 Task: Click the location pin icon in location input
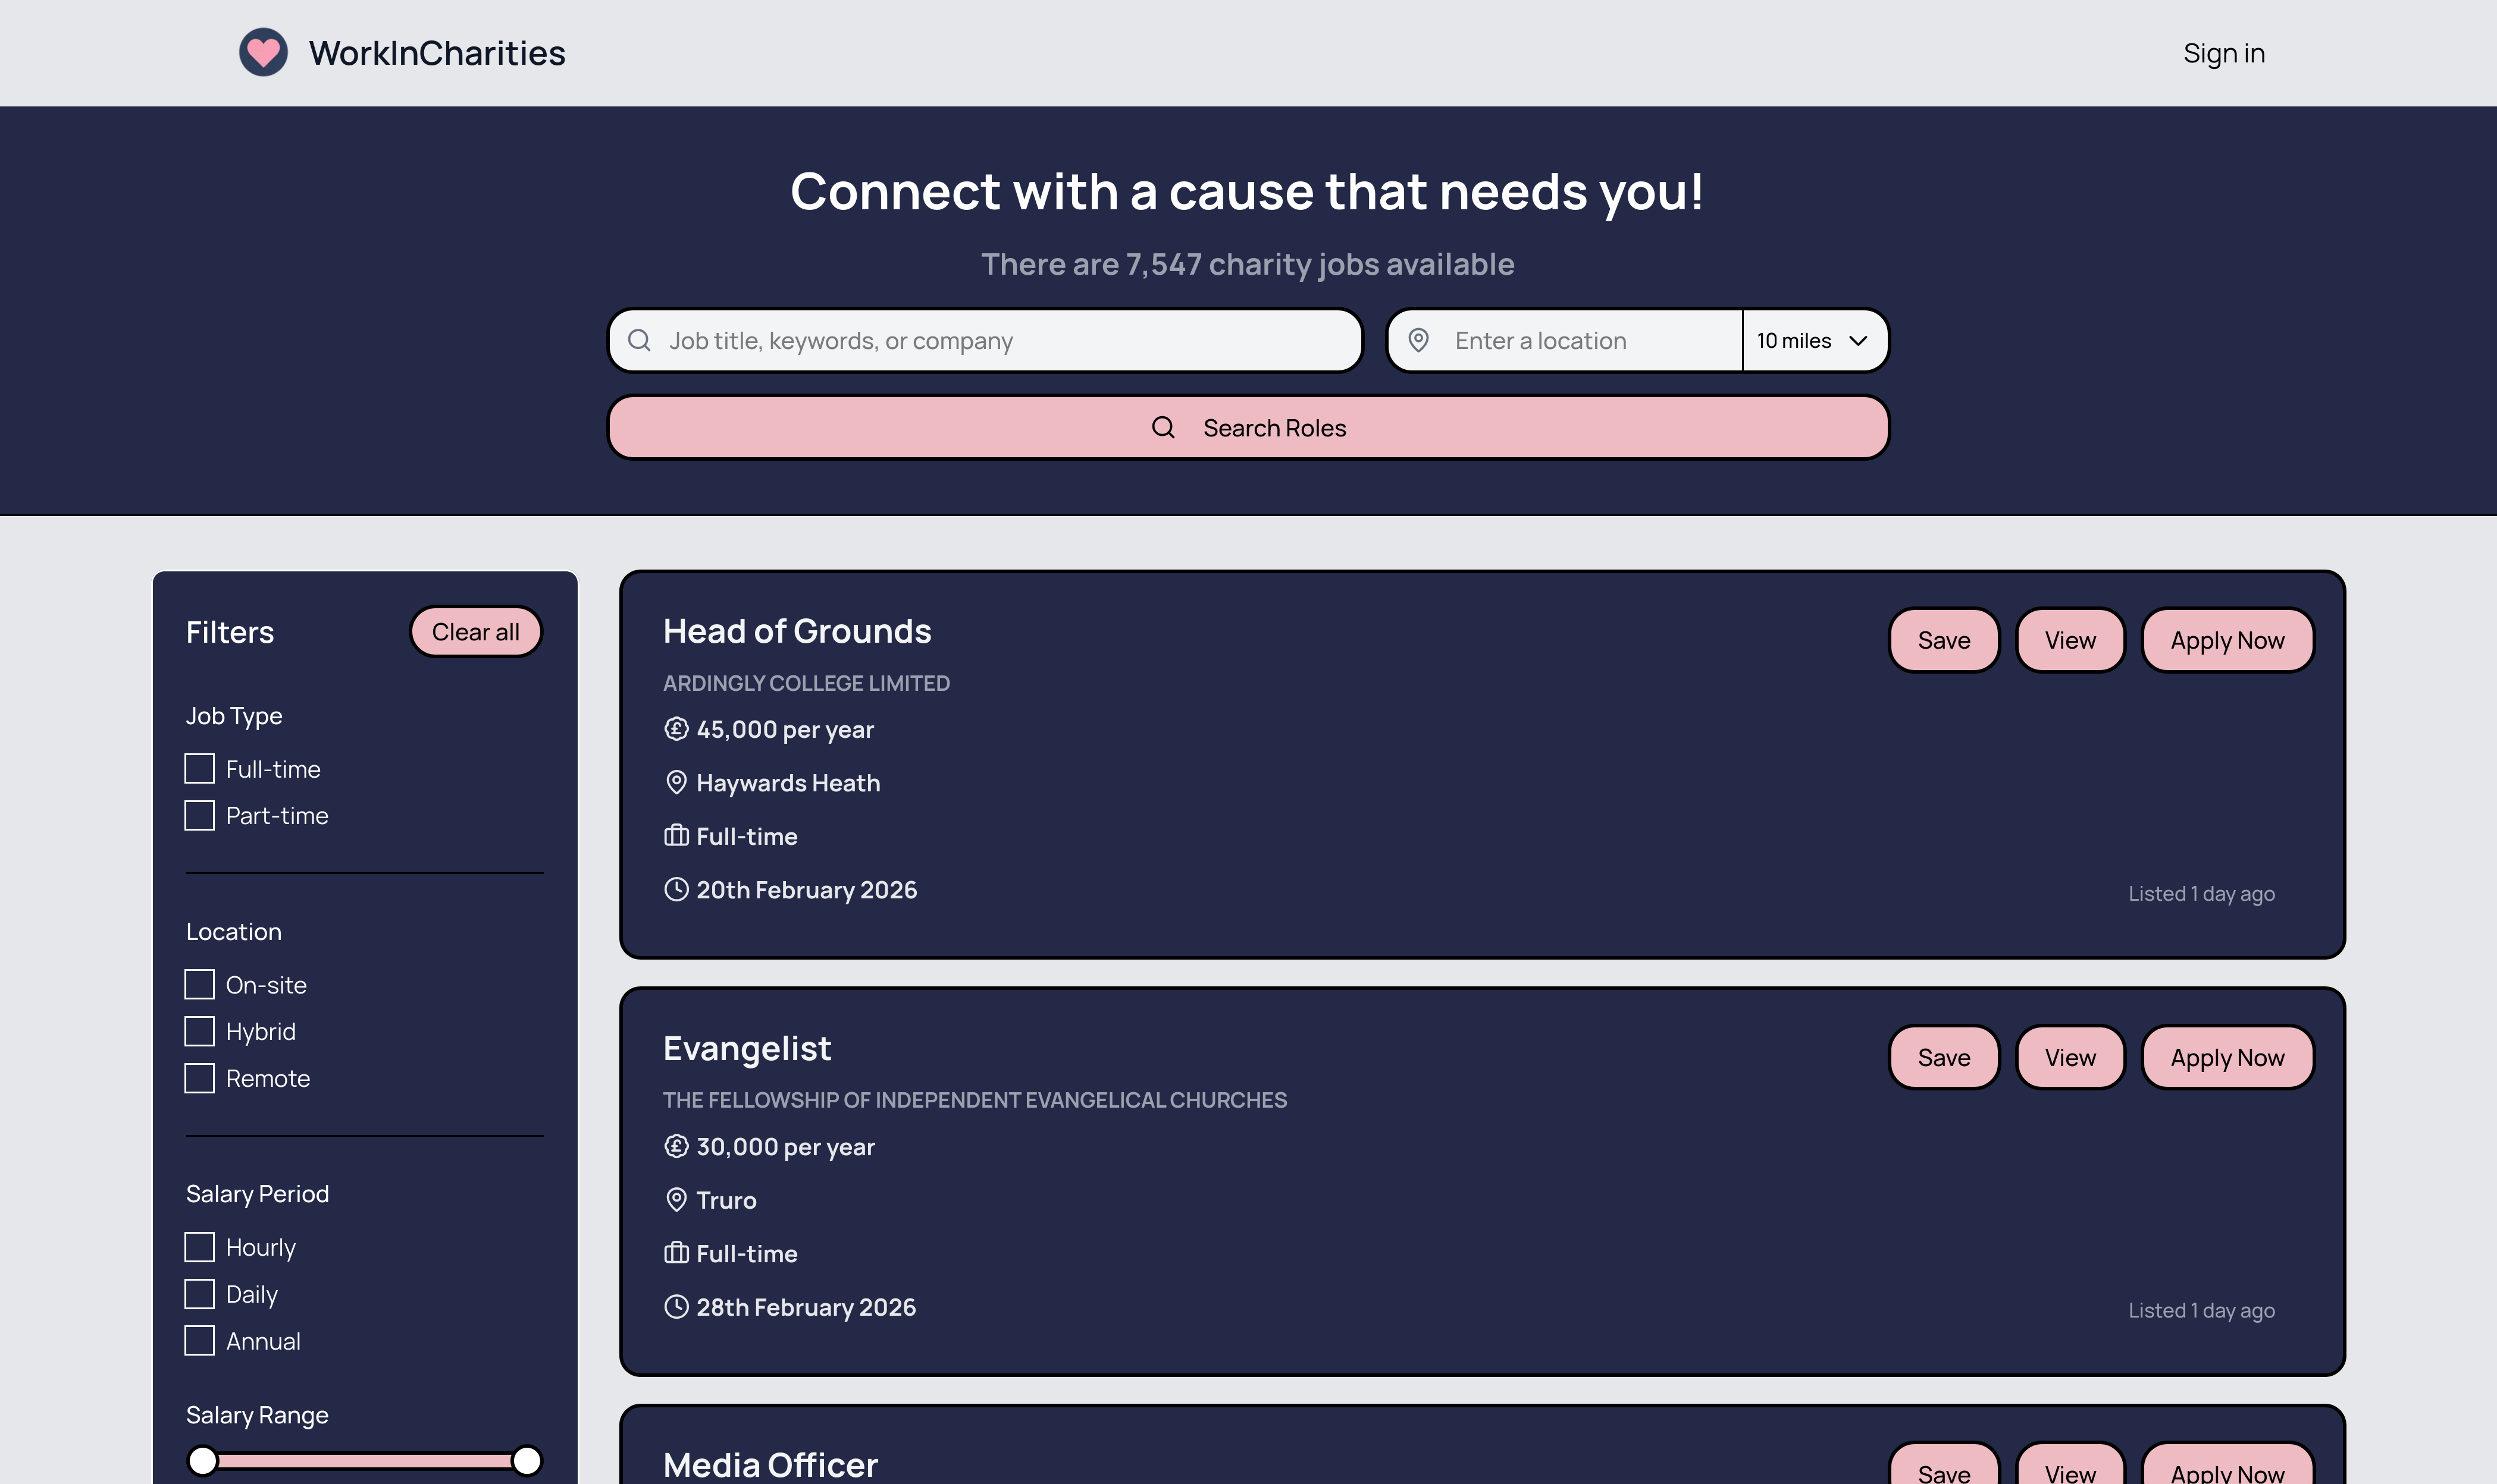(x=1420, y=340)
